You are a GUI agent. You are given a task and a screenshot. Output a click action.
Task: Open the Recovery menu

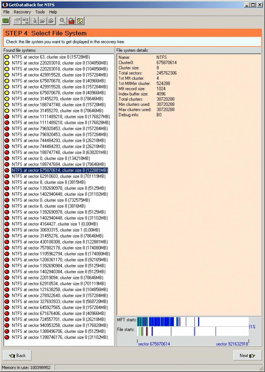[x=22, y=12]
